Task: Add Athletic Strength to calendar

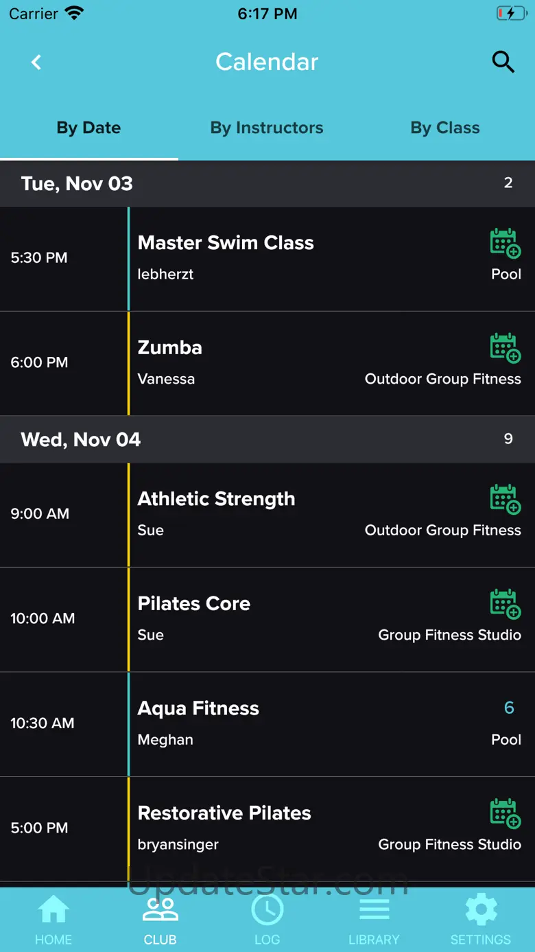Action: [x=505, y=499]
